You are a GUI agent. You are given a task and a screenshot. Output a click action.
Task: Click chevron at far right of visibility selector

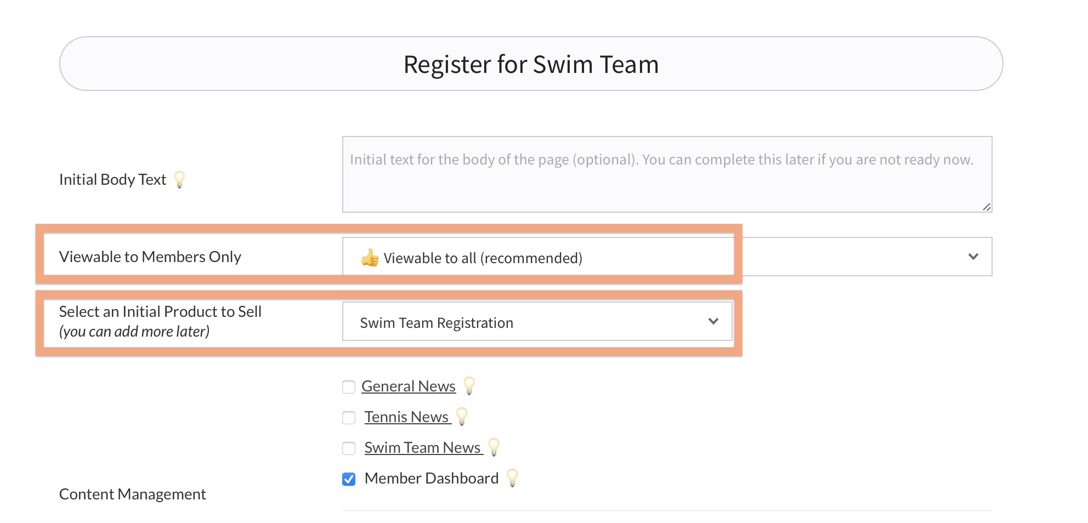pos(973,257)
